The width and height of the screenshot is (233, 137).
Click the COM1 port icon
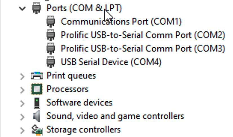click(51, 21)
